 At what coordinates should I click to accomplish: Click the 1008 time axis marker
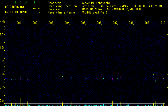[130, 23]
